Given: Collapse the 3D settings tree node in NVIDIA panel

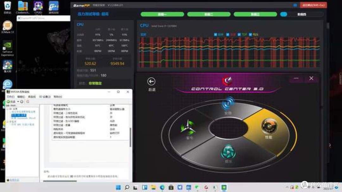Looking at the screenshot, I should tap(7, 109).
